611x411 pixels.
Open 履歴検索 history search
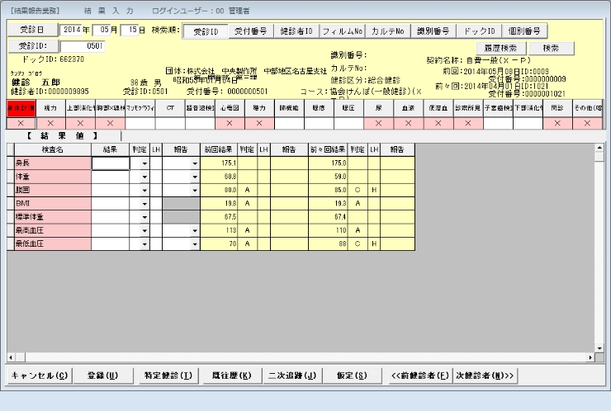[500, 49]
